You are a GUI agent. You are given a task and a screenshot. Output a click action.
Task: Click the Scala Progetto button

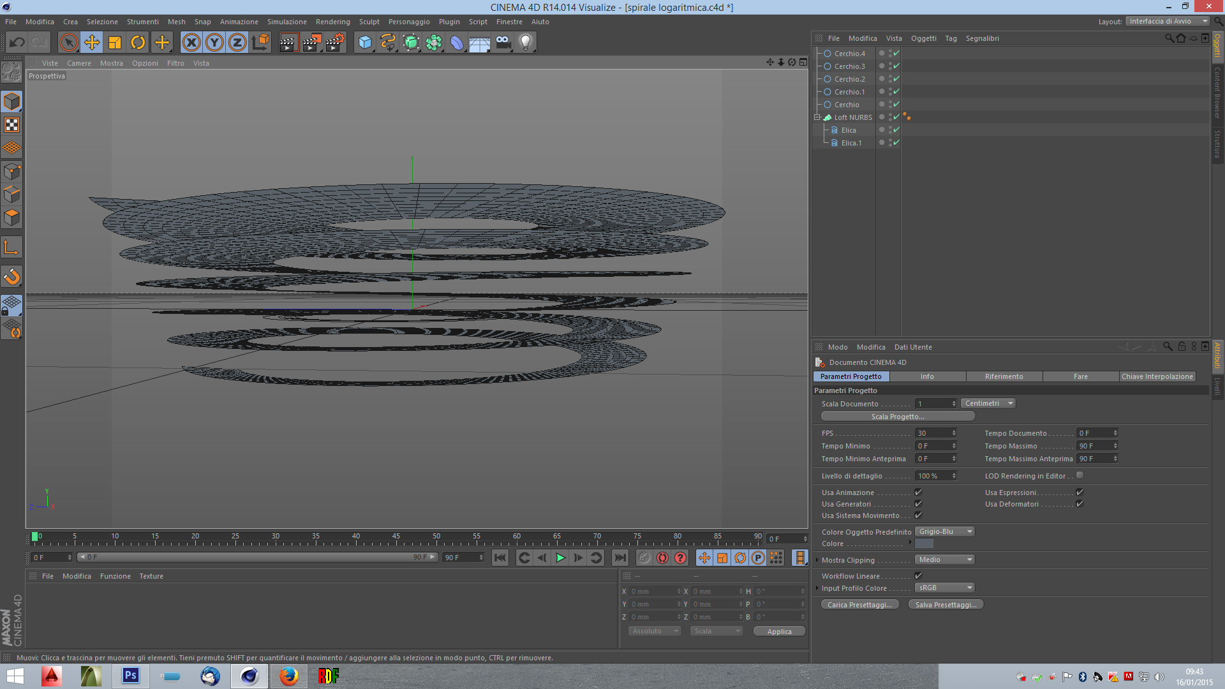(898, 417)
